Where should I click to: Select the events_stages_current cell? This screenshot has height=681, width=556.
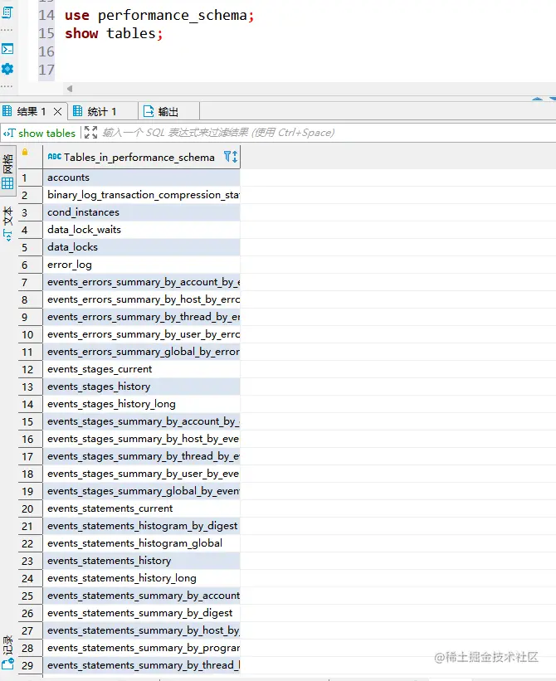pos(141,369)
